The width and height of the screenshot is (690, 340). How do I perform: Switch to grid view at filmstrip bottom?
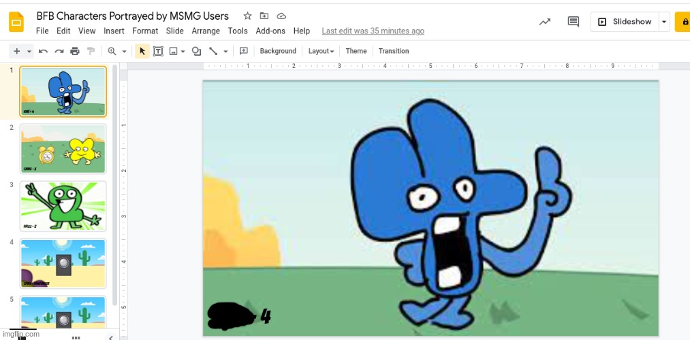point(76,337)
